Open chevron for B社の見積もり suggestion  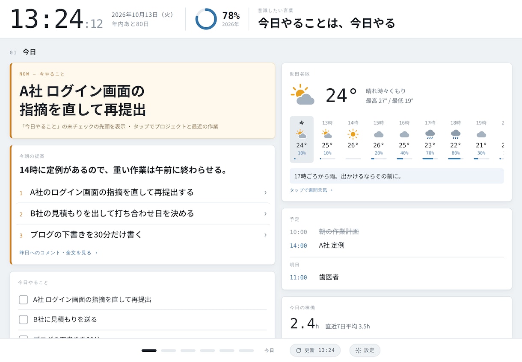click(265, 213)
